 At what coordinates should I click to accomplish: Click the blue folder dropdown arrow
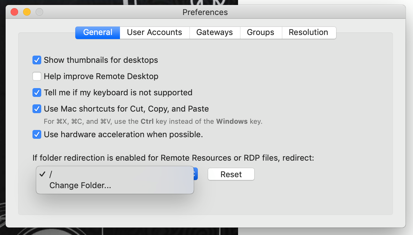pos(196,174)
